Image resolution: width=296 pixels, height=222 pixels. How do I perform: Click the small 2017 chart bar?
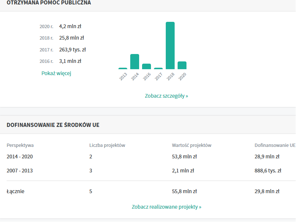[x=158, y=68]
